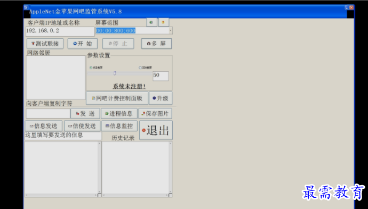Click 保存图片 to save the picture

point(155,113)
